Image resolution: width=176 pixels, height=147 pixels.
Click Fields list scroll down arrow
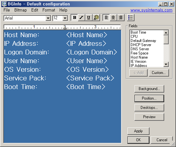point(166,64)
